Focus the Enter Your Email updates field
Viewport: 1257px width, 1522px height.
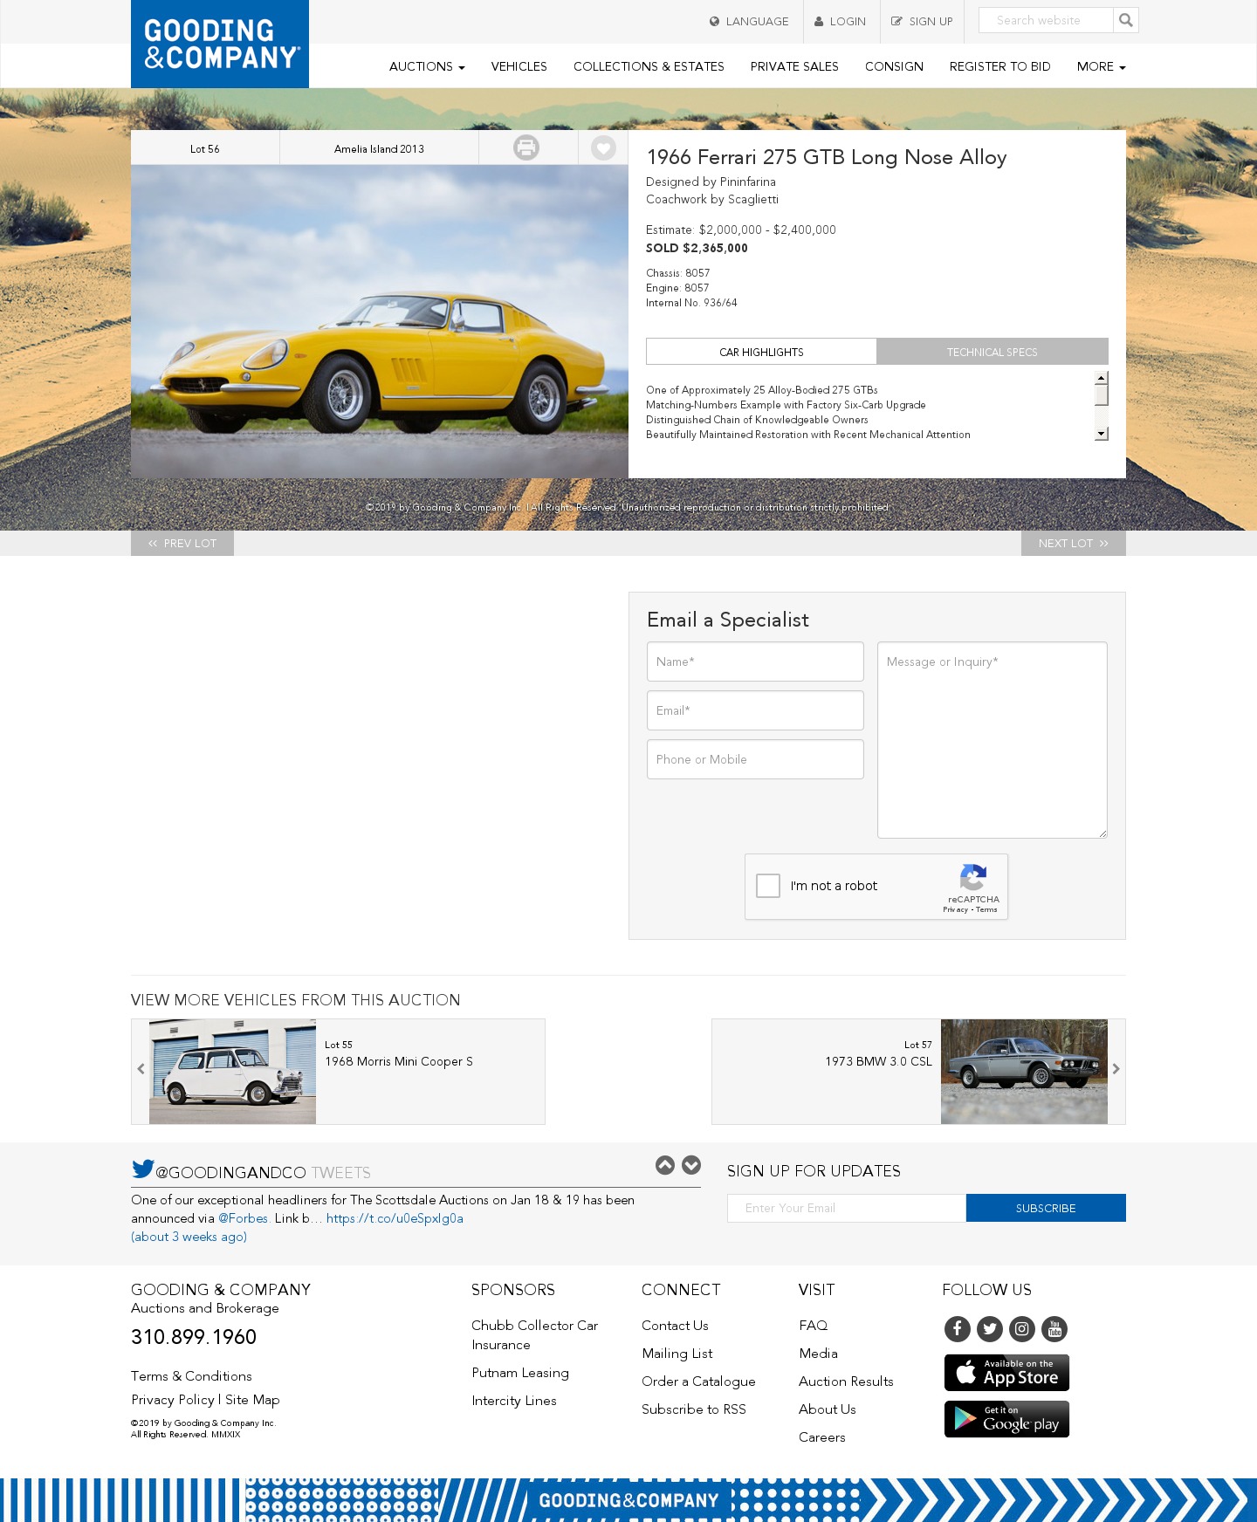pyautogui.click(x=847, y=1208)
